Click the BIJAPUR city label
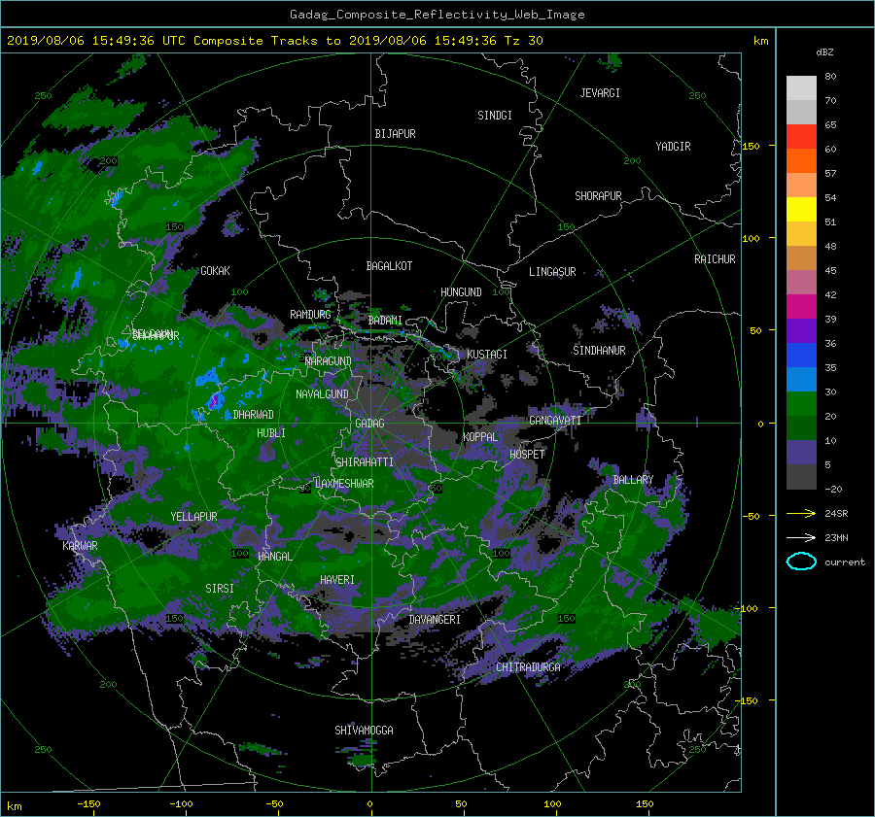The height and width of the screenshot is (817, 875). click(x=395, y=134)
